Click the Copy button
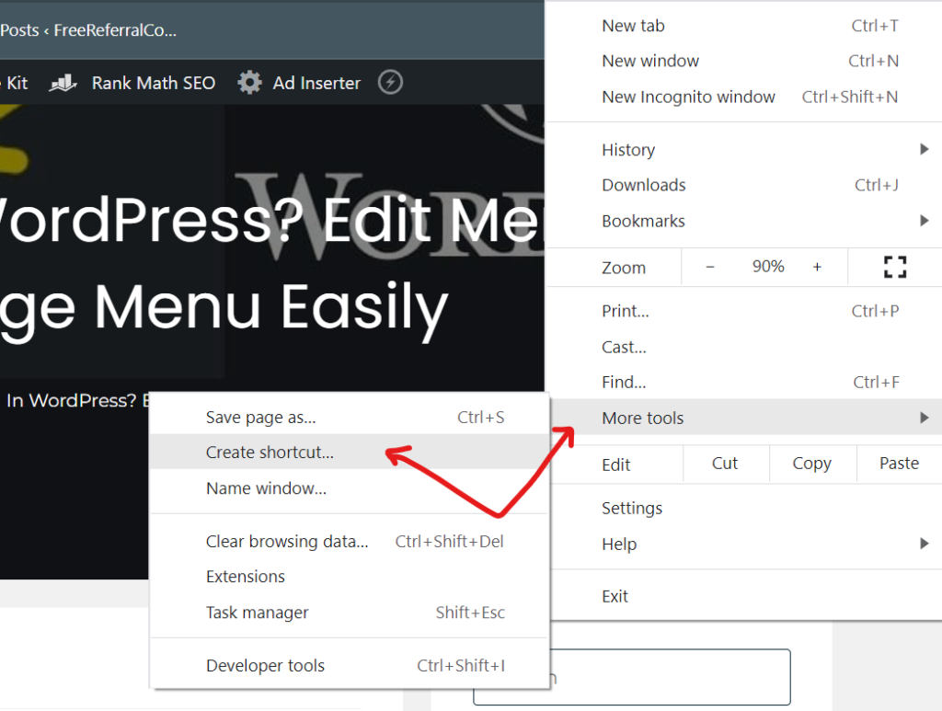 [x=812, y=463]
